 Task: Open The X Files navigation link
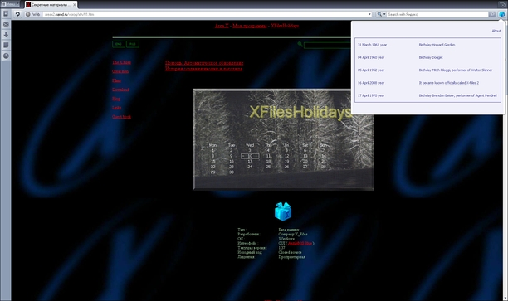(x=121, y=62)
